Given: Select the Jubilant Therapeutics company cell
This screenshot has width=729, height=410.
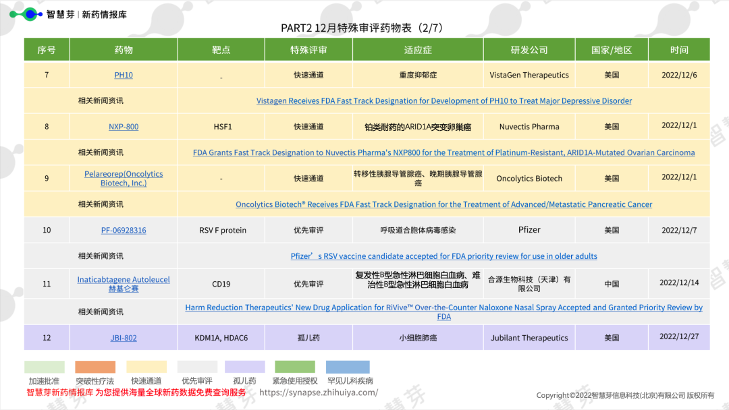Looking at the screenshot, I should pos(529,338).
